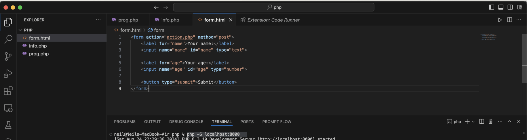
Task: Open the new terminal launch profile dropdown
Action: pyautogui.click(x=473, y=122)
